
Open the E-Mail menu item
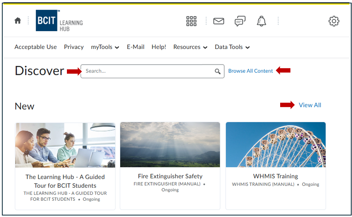tap(135, 47)
